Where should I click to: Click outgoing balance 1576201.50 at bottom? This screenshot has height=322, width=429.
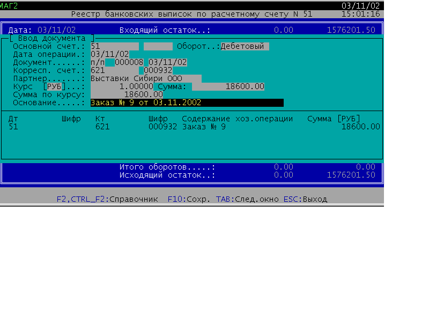pyautogui.click(x=351, y=175)
